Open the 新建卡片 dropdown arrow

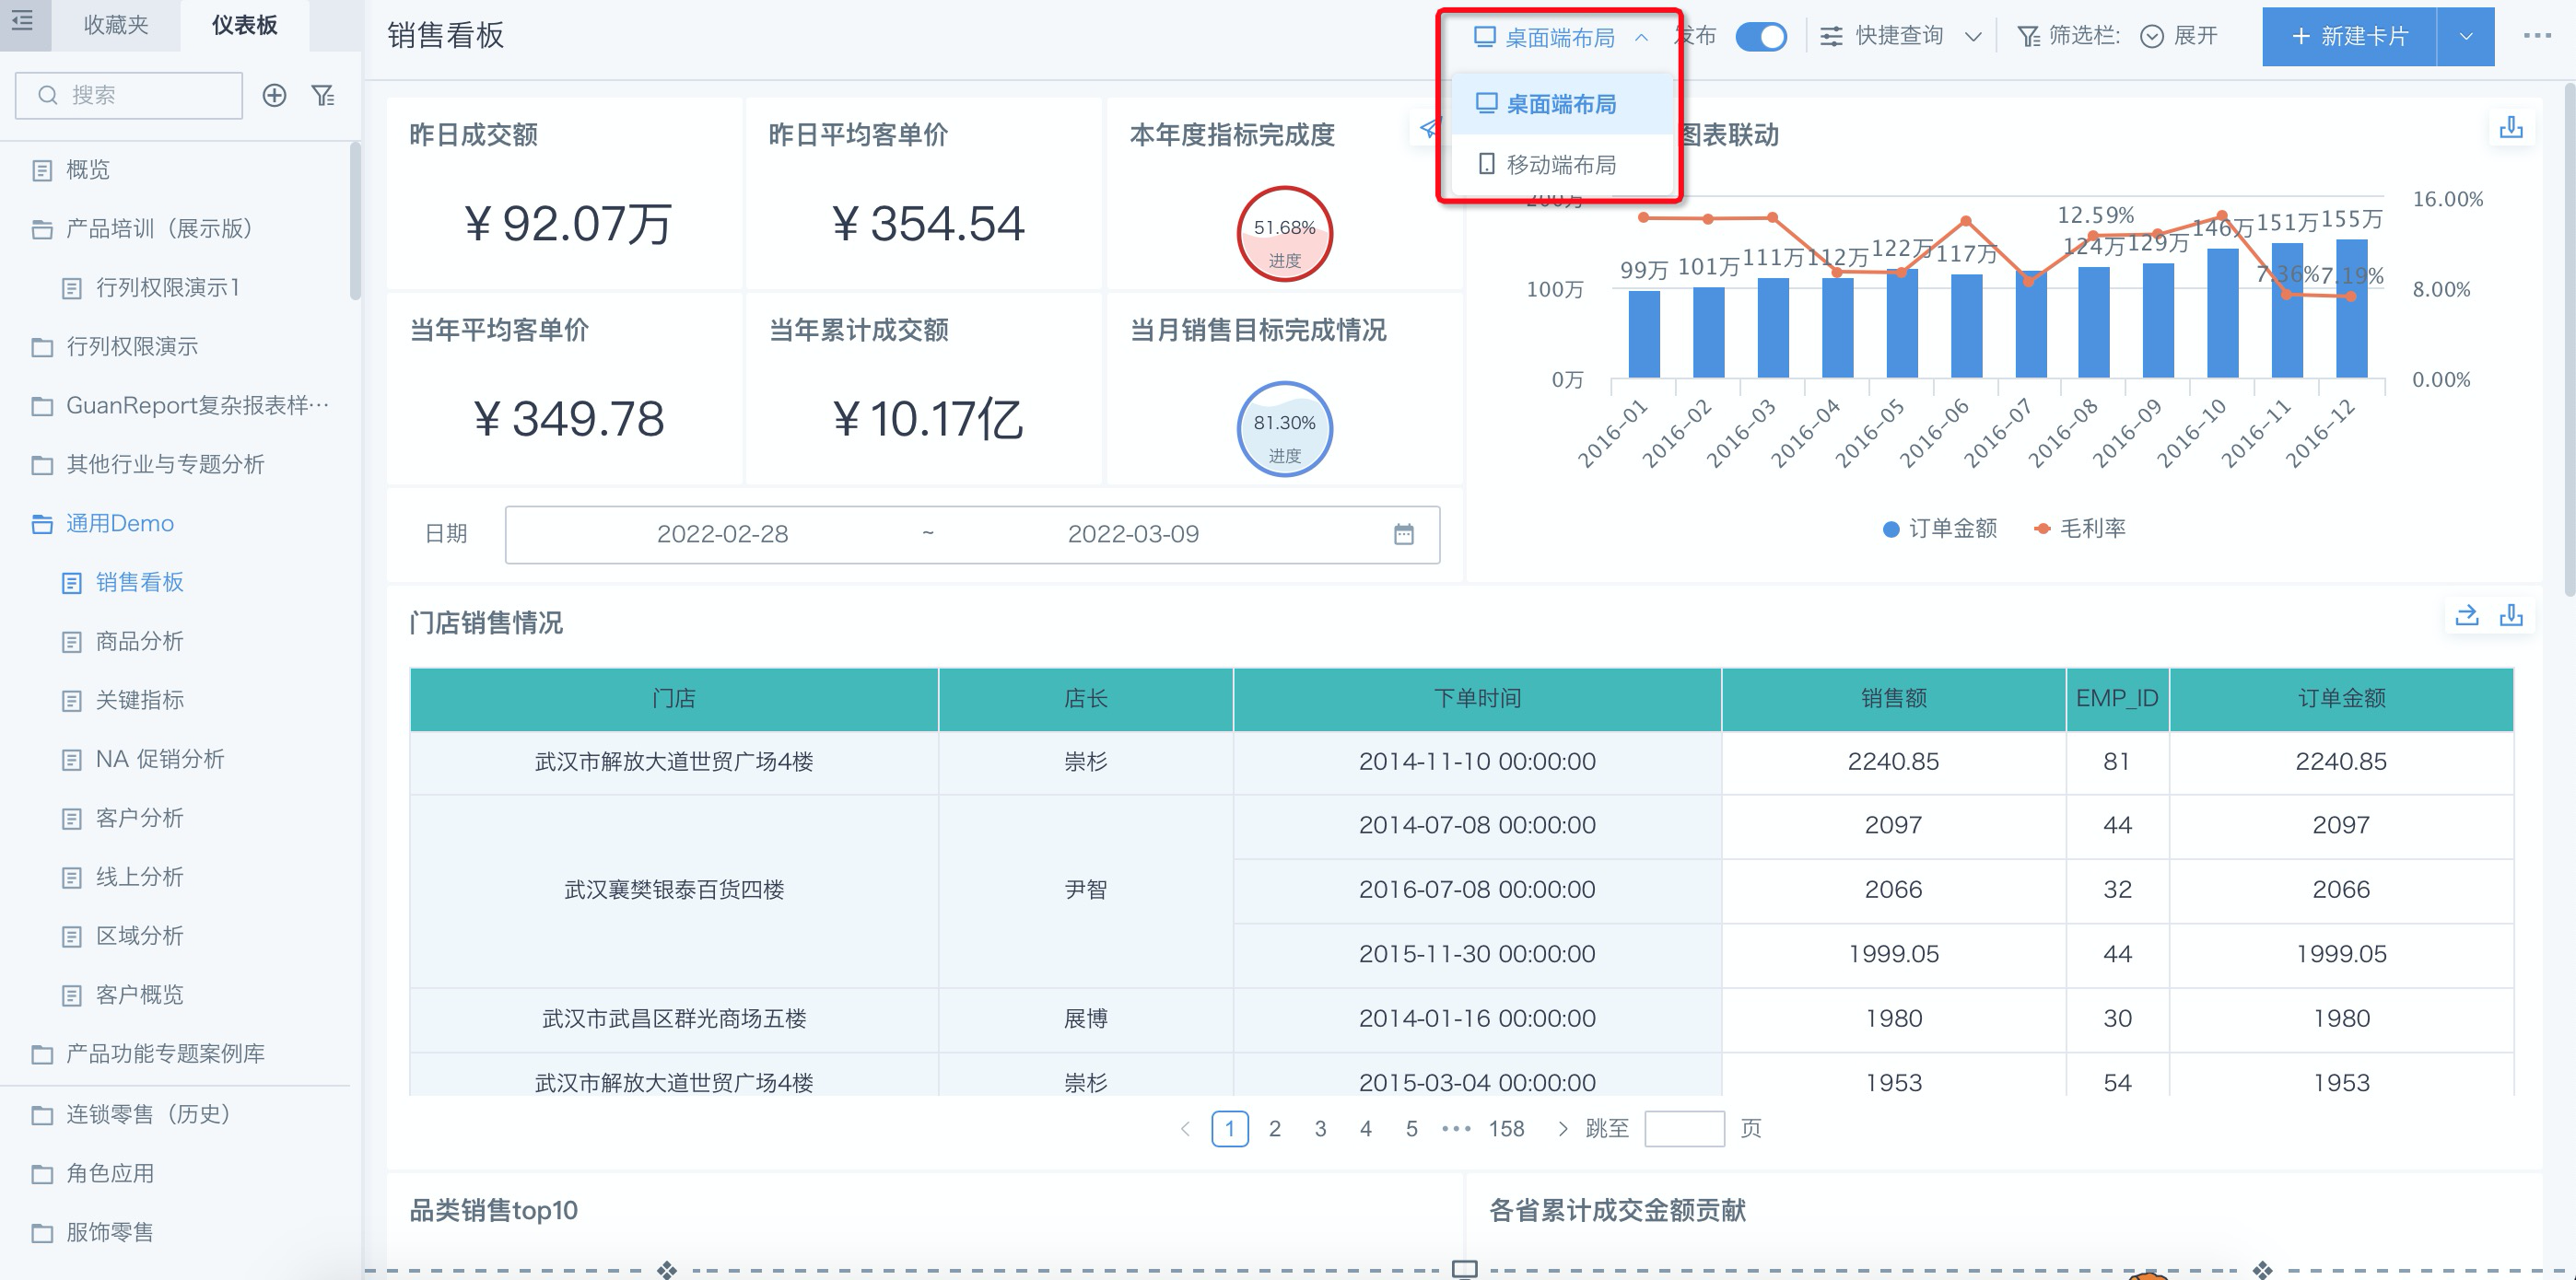tap(2465, 37)
